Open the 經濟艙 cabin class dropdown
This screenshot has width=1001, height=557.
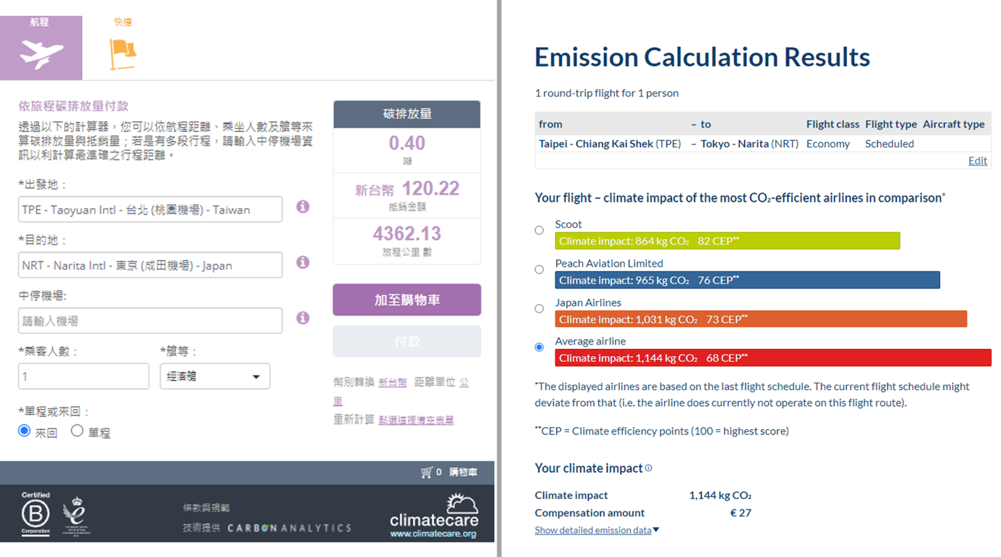pyautogui.click(x=215, y=376)
